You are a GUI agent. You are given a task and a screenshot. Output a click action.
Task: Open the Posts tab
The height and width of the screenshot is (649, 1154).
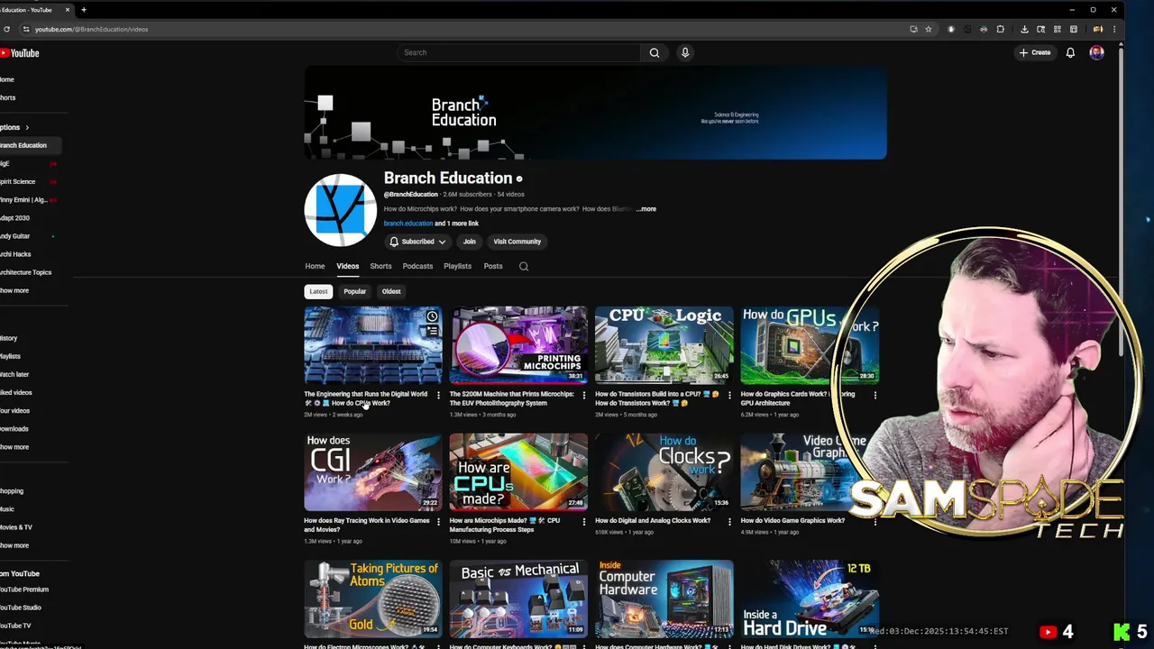click(x=493, y=266)
